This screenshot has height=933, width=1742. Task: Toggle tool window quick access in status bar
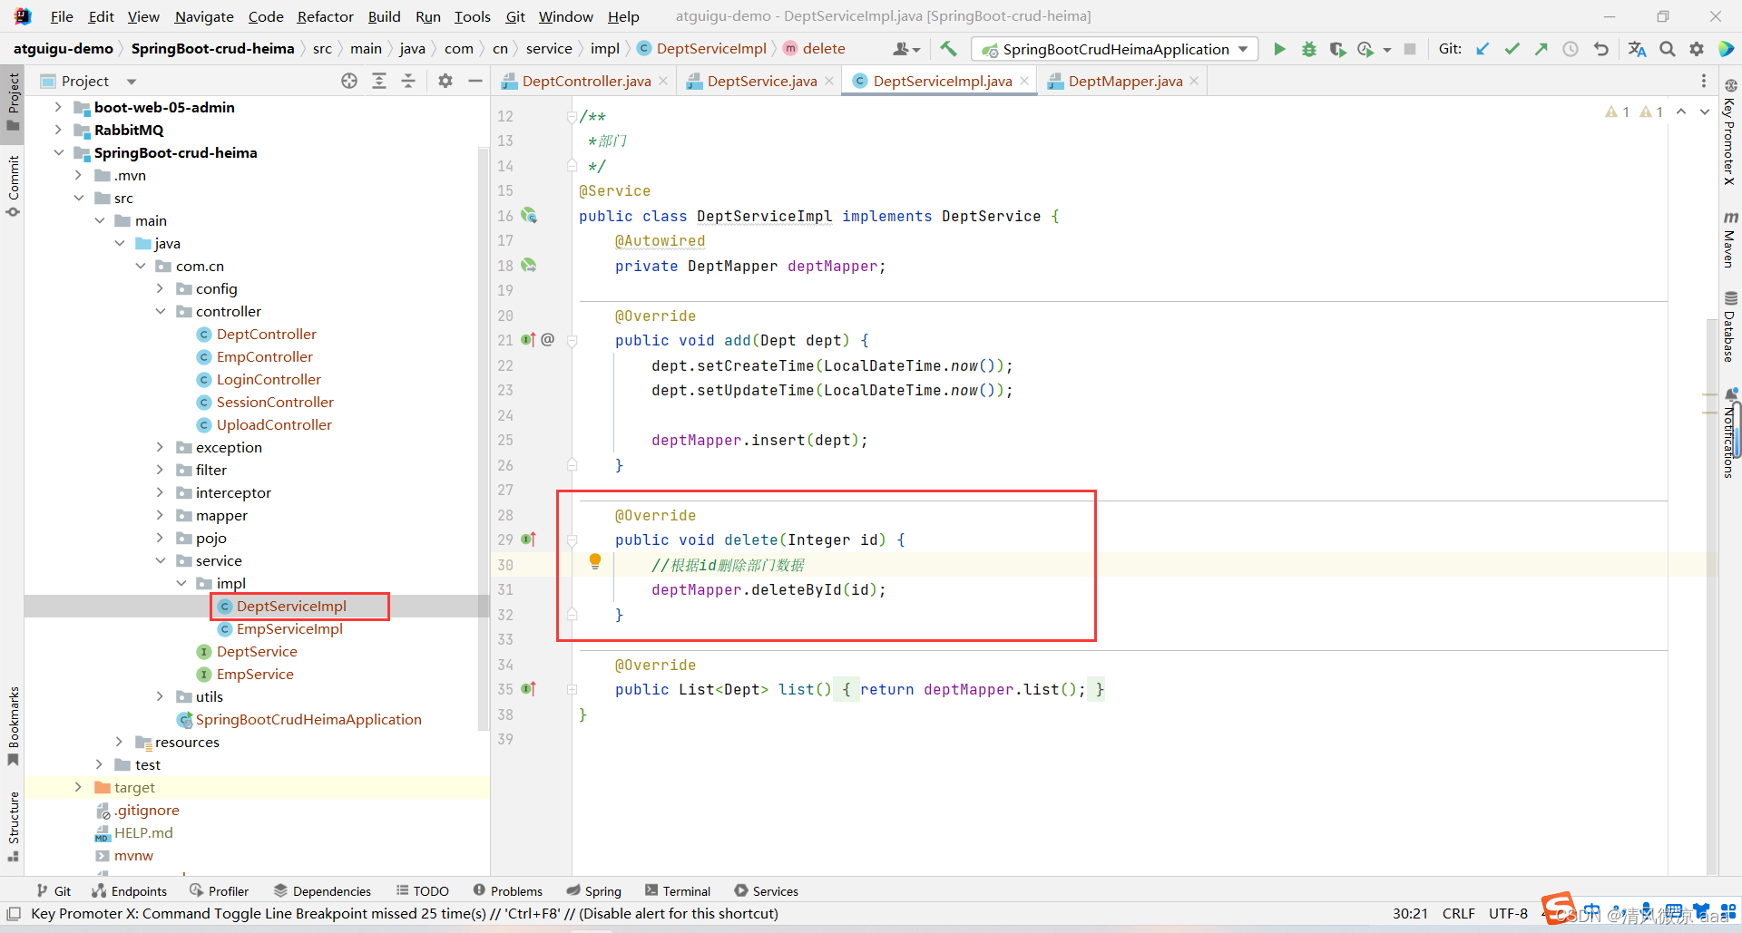[14, 913]
